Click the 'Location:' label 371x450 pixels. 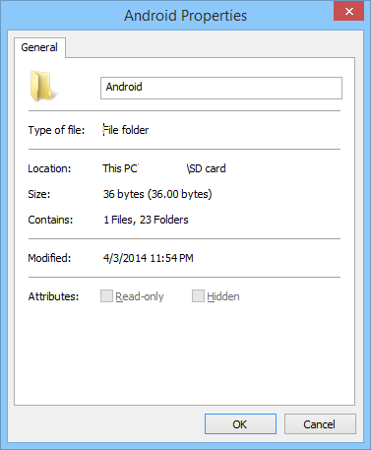(x=49, y=168)
